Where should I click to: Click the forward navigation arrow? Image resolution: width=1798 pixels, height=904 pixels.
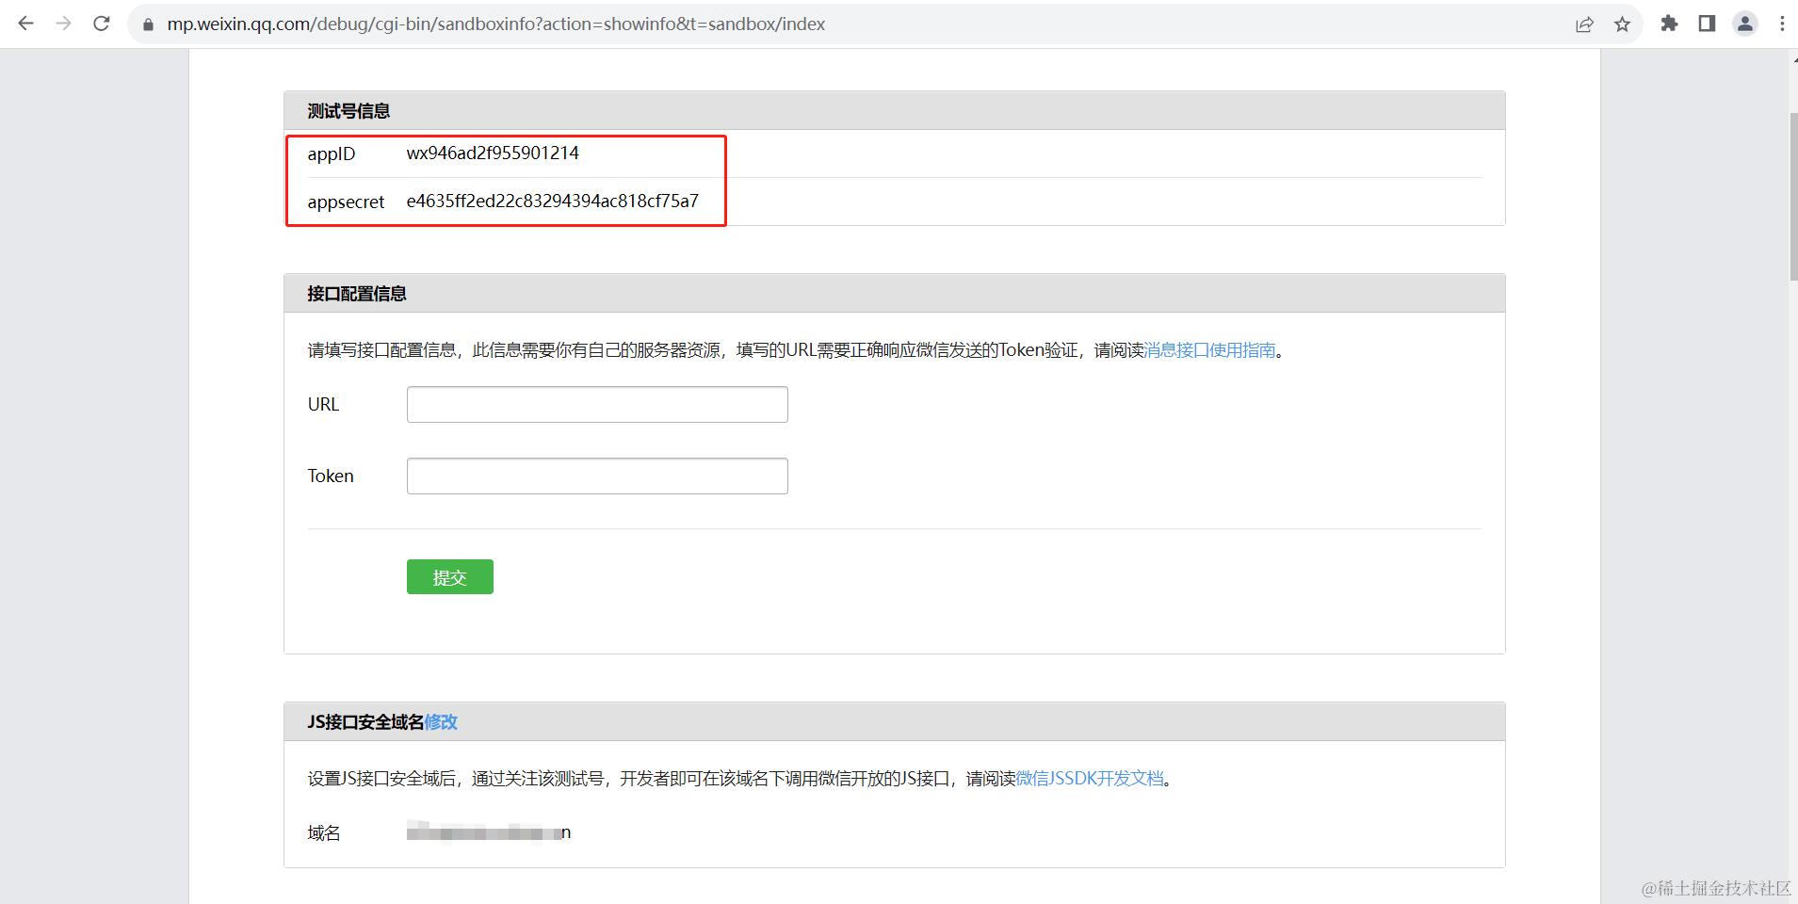pyautogui.click(x=63, y=24)
